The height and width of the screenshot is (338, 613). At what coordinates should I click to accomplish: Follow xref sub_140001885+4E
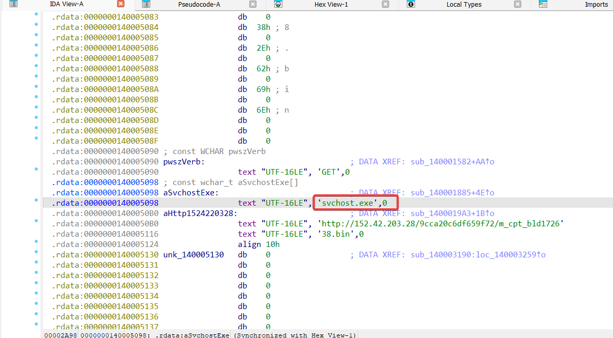click(x=452, y=193)
